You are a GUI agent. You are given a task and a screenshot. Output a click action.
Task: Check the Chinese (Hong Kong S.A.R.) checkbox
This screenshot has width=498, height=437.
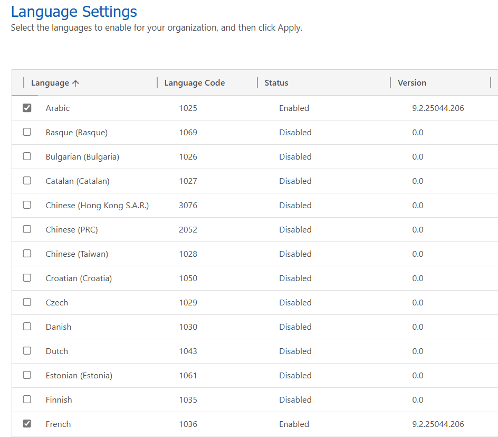pyautogui.click(x=27, y=204)
